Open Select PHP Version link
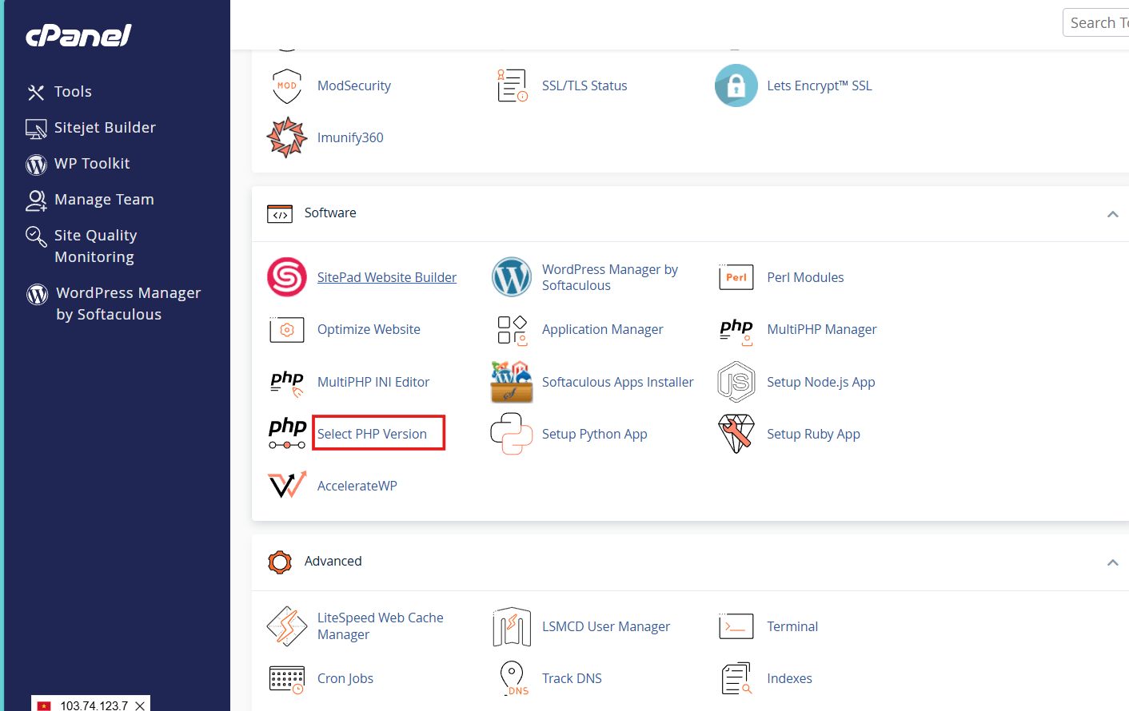 [372, 434]
